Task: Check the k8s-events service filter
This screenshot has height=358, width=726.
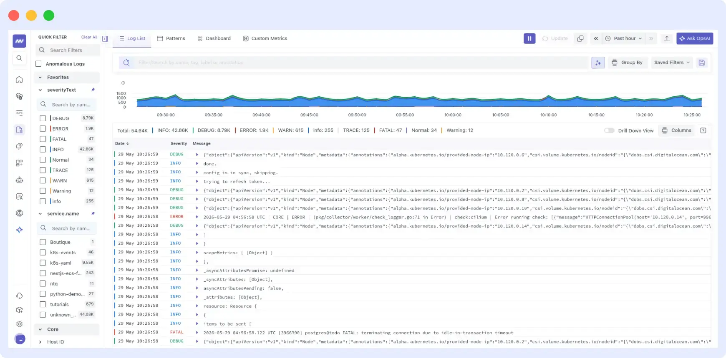Action: (x=43, y=252)
